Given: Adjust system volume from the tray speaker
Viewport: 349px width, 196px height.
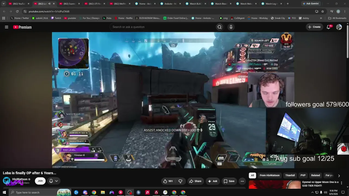Looking at the screenshot, I should point(326,192).
